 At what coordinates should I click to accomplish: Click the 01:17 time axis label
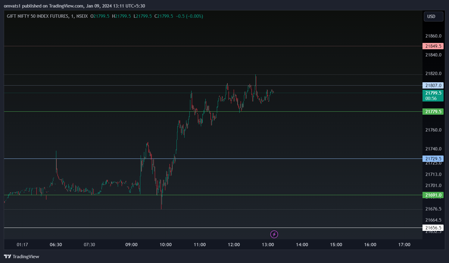click(x=22, y=245)
